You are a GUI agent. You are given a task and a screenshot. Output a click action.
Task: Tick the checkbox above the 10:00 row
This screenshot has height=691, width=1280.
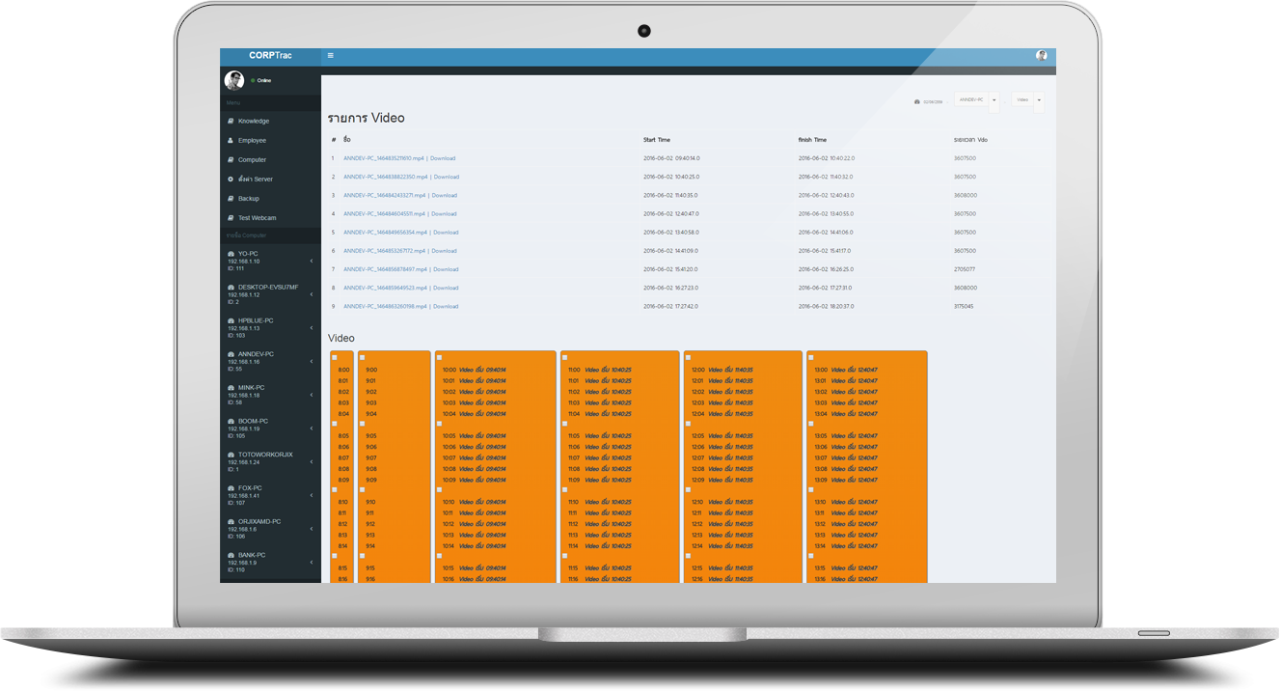coord(441,358)
